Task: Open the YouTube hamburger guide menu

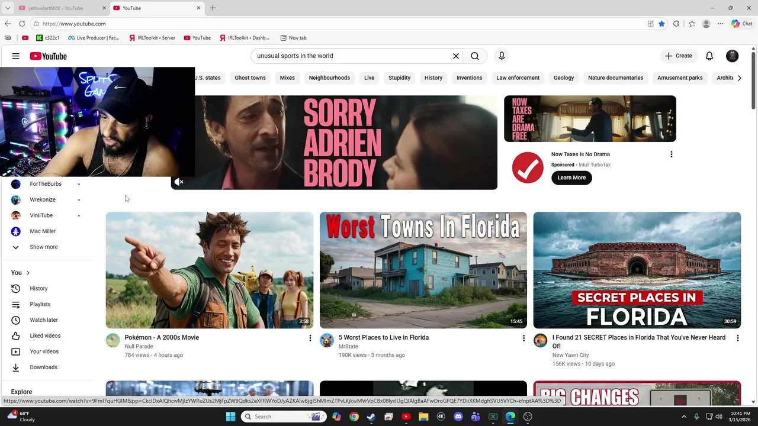Action: (x=16, y=56)
